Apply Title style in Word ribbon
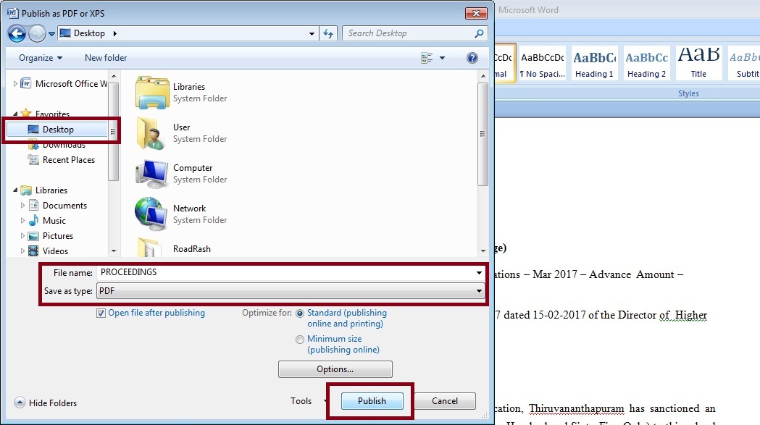The height and width of the screenshot is (425, 760). [x=698, y=64]
